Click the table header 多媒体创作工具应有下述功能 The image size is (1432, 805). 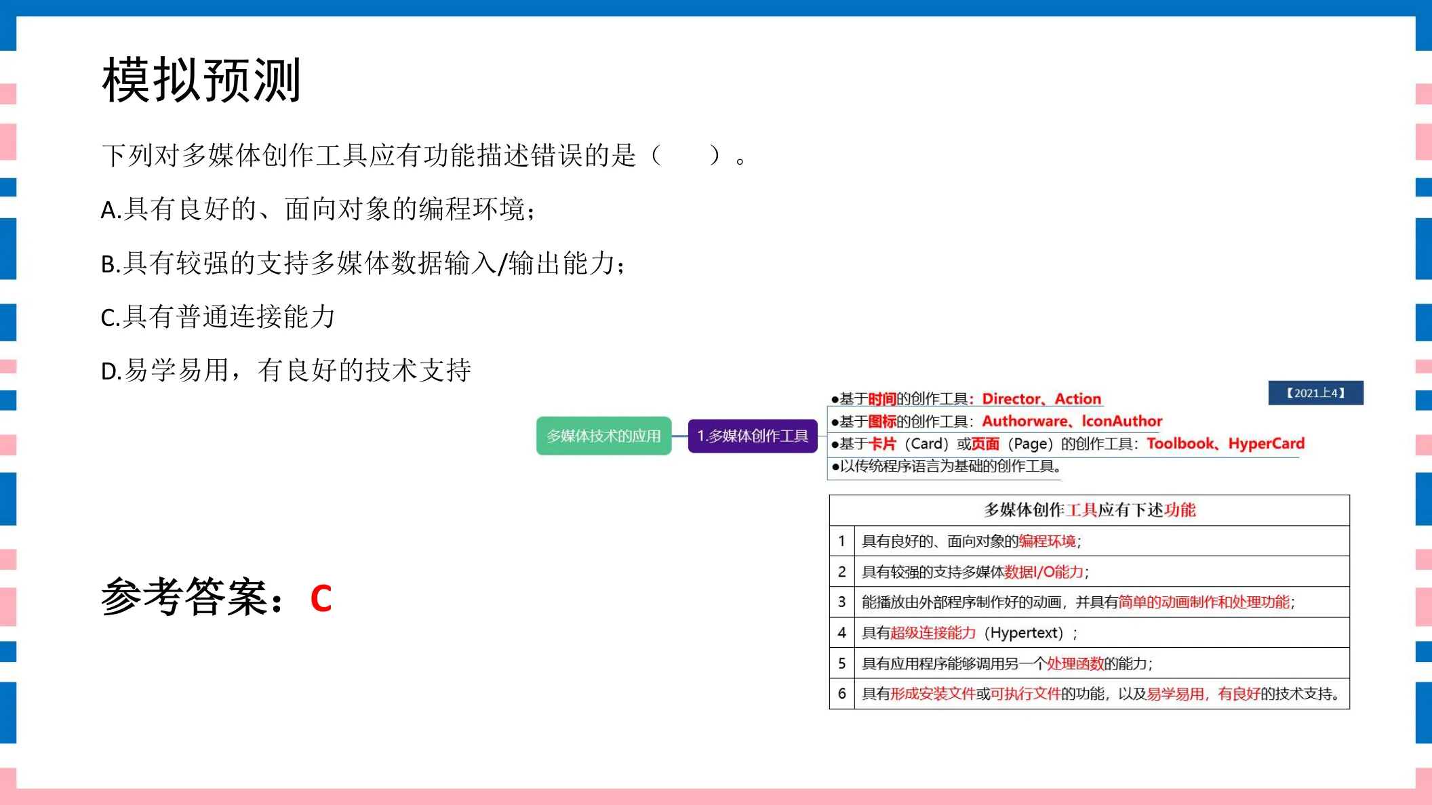(1090, 510)
